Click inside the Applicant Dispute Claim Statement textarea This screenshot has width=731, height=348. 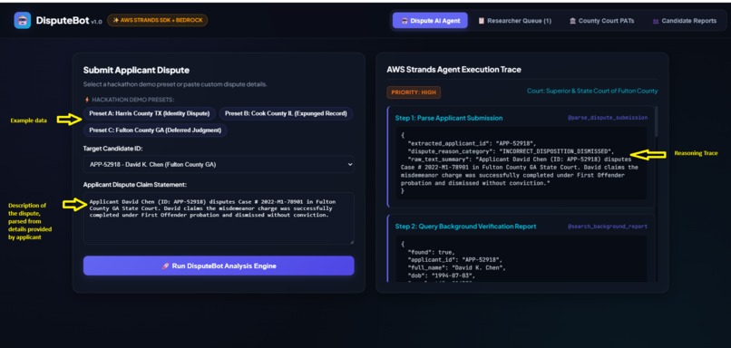(219, 218)
